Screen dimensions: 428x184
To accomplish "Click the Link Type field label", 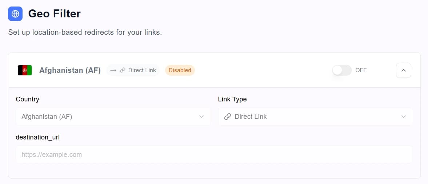I will (x=232, y=99).
